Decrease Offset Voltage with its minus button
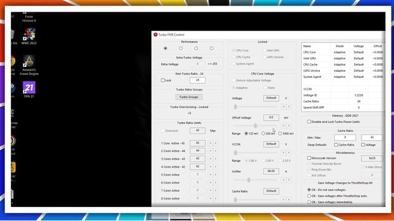 [283, 125]
